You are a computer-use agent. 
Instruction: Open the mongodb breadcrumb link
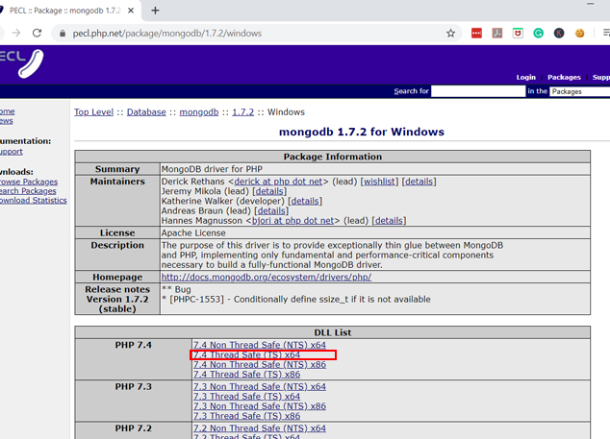click(199, 111)
